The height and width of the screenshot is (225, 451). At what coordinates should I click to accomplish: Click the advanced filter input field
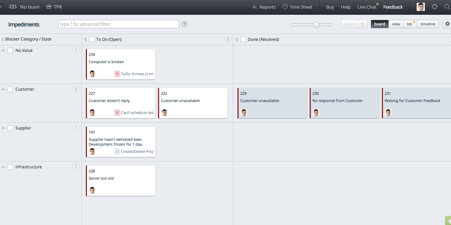tap(118, 24)
